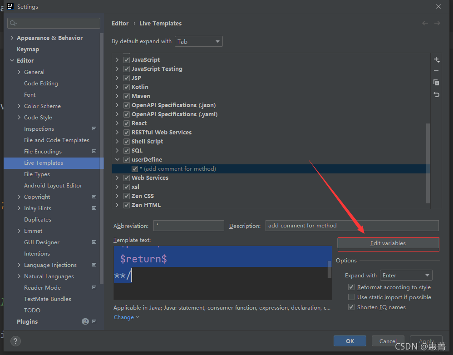
Task: Restore deleted defaults with revert arrow icon
Action: pyautogui.click(x=436, y=94)
